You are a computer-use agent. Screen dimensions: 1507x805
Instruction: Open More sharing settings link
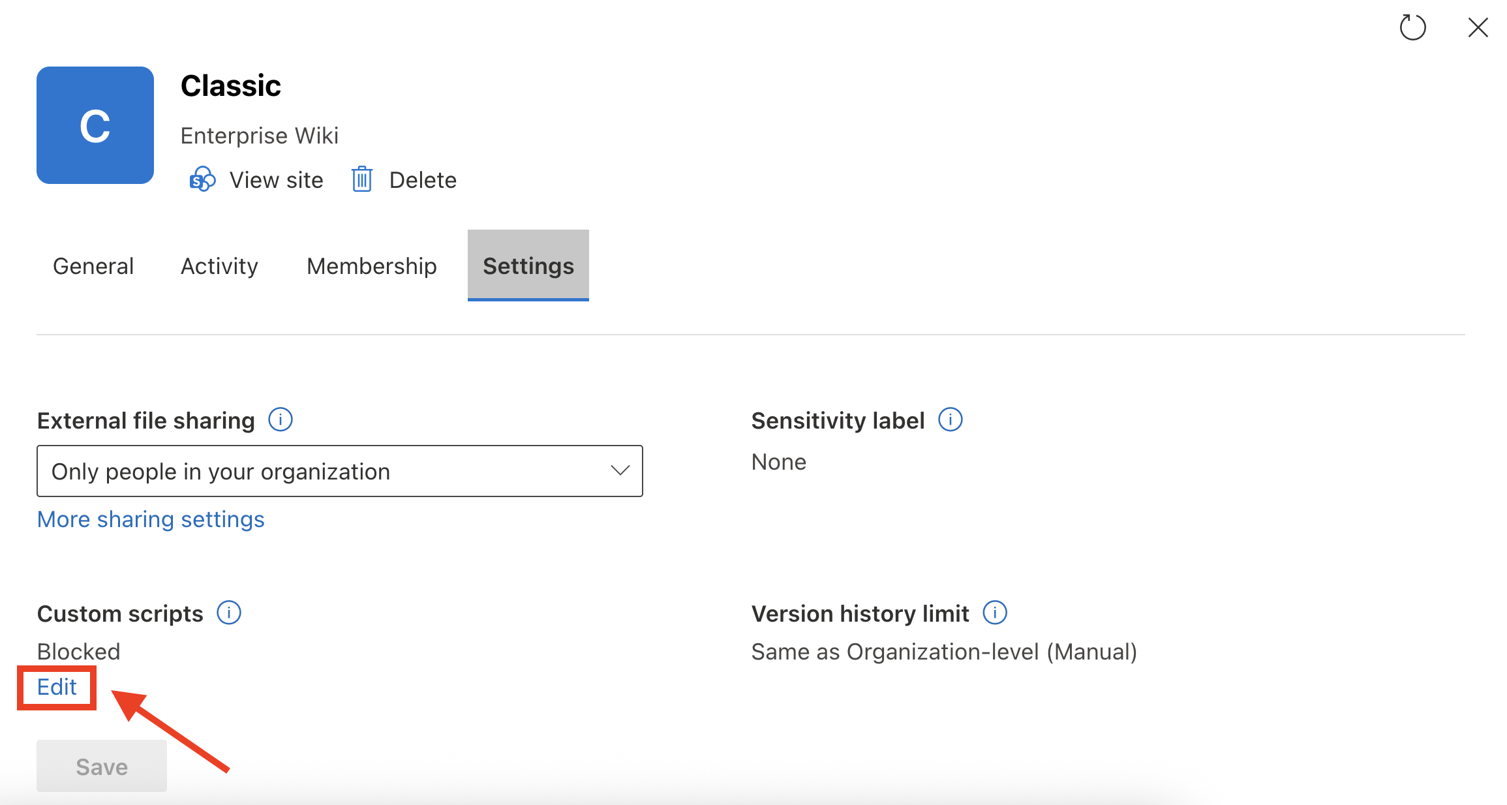tap(151, 519)
